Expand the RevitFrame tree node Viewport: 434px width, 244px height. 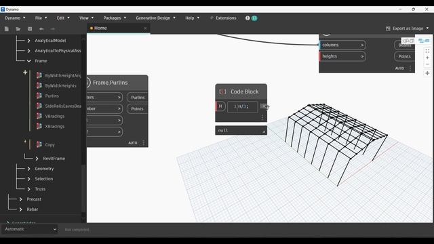[37, 159]
